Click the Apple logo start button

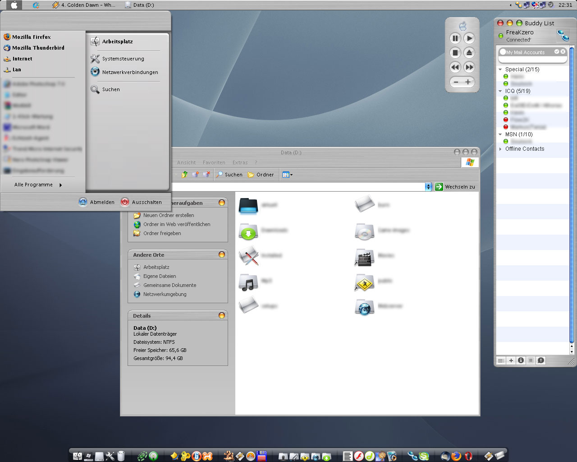pos(14,5)
